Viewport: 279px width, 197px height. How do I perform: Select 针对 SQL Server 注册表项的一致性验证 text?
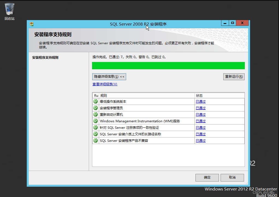(129, 128)
